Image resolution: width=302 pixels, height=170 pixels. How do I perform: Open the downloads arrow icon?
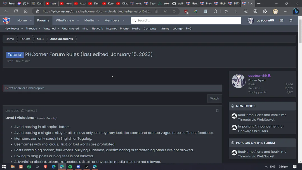click(x=236, y=11)
